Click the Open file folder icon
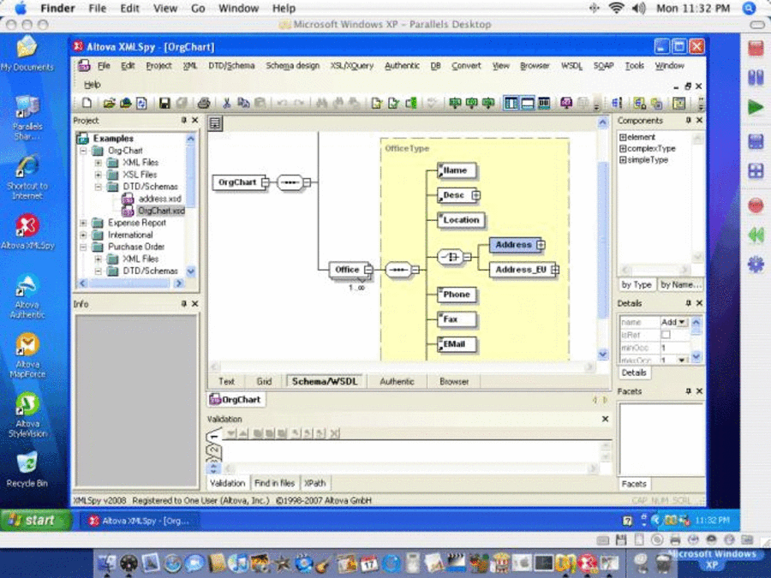The width and height of the screenshot is (771, 578). [109, 103]
